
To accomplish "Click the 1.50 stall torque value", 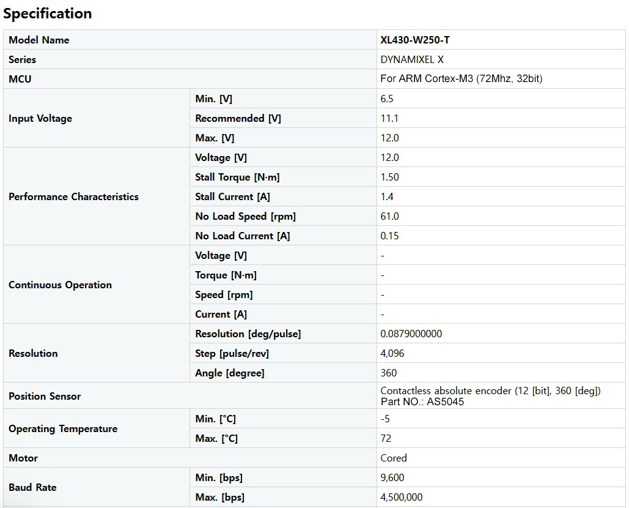I will click(x=389, y=177).
